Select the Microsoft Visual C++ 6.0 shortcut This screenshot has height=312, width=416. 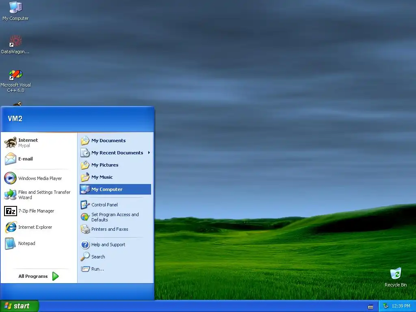(15, 75)
